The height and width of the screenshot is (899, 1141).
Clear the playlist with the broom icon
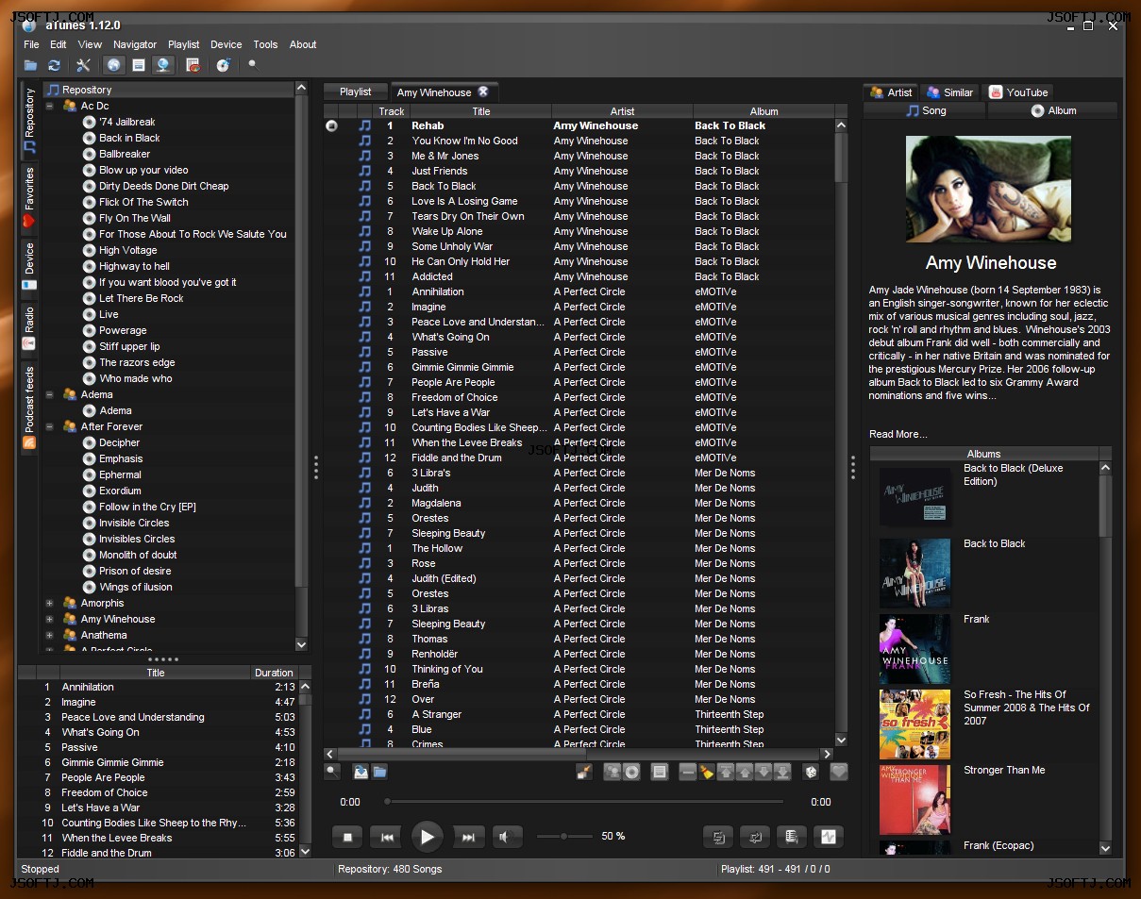pyautogui.click(x=707, y=772)
